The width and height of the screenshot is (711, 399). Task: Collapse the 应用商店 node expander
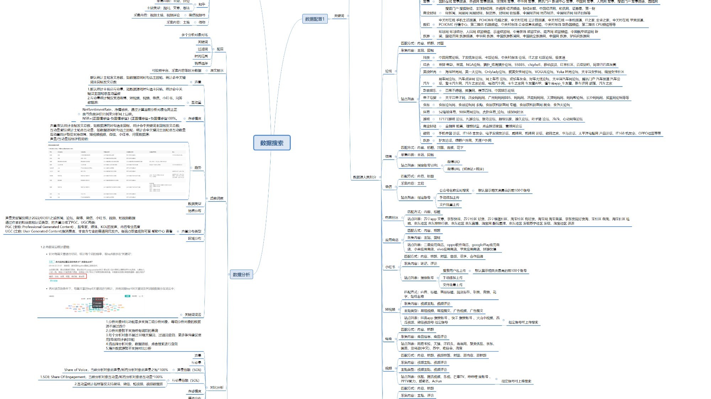(402, 240)
